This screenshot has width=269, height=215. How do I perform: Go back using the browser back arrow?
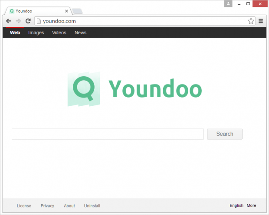(9, 21)
